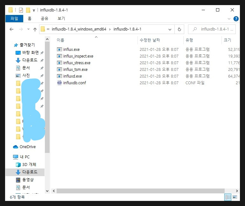This screenshot has height=206, width=245.
Task: Click pin icon next to 바탕 화면
Action: [x=42, y=53]
